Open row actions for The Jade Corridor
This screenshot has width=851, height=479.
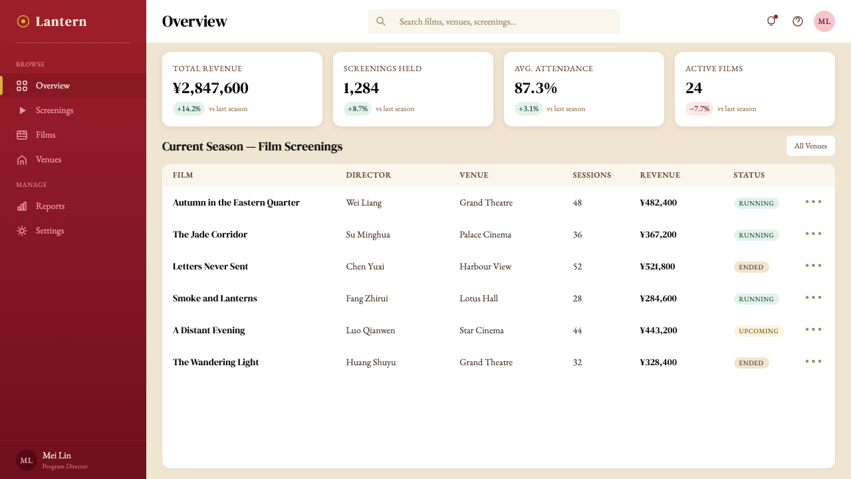pos(813,234)
